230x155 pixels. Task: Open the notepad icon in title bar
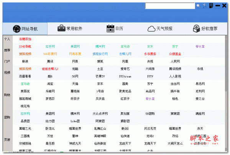click(211, 6)
